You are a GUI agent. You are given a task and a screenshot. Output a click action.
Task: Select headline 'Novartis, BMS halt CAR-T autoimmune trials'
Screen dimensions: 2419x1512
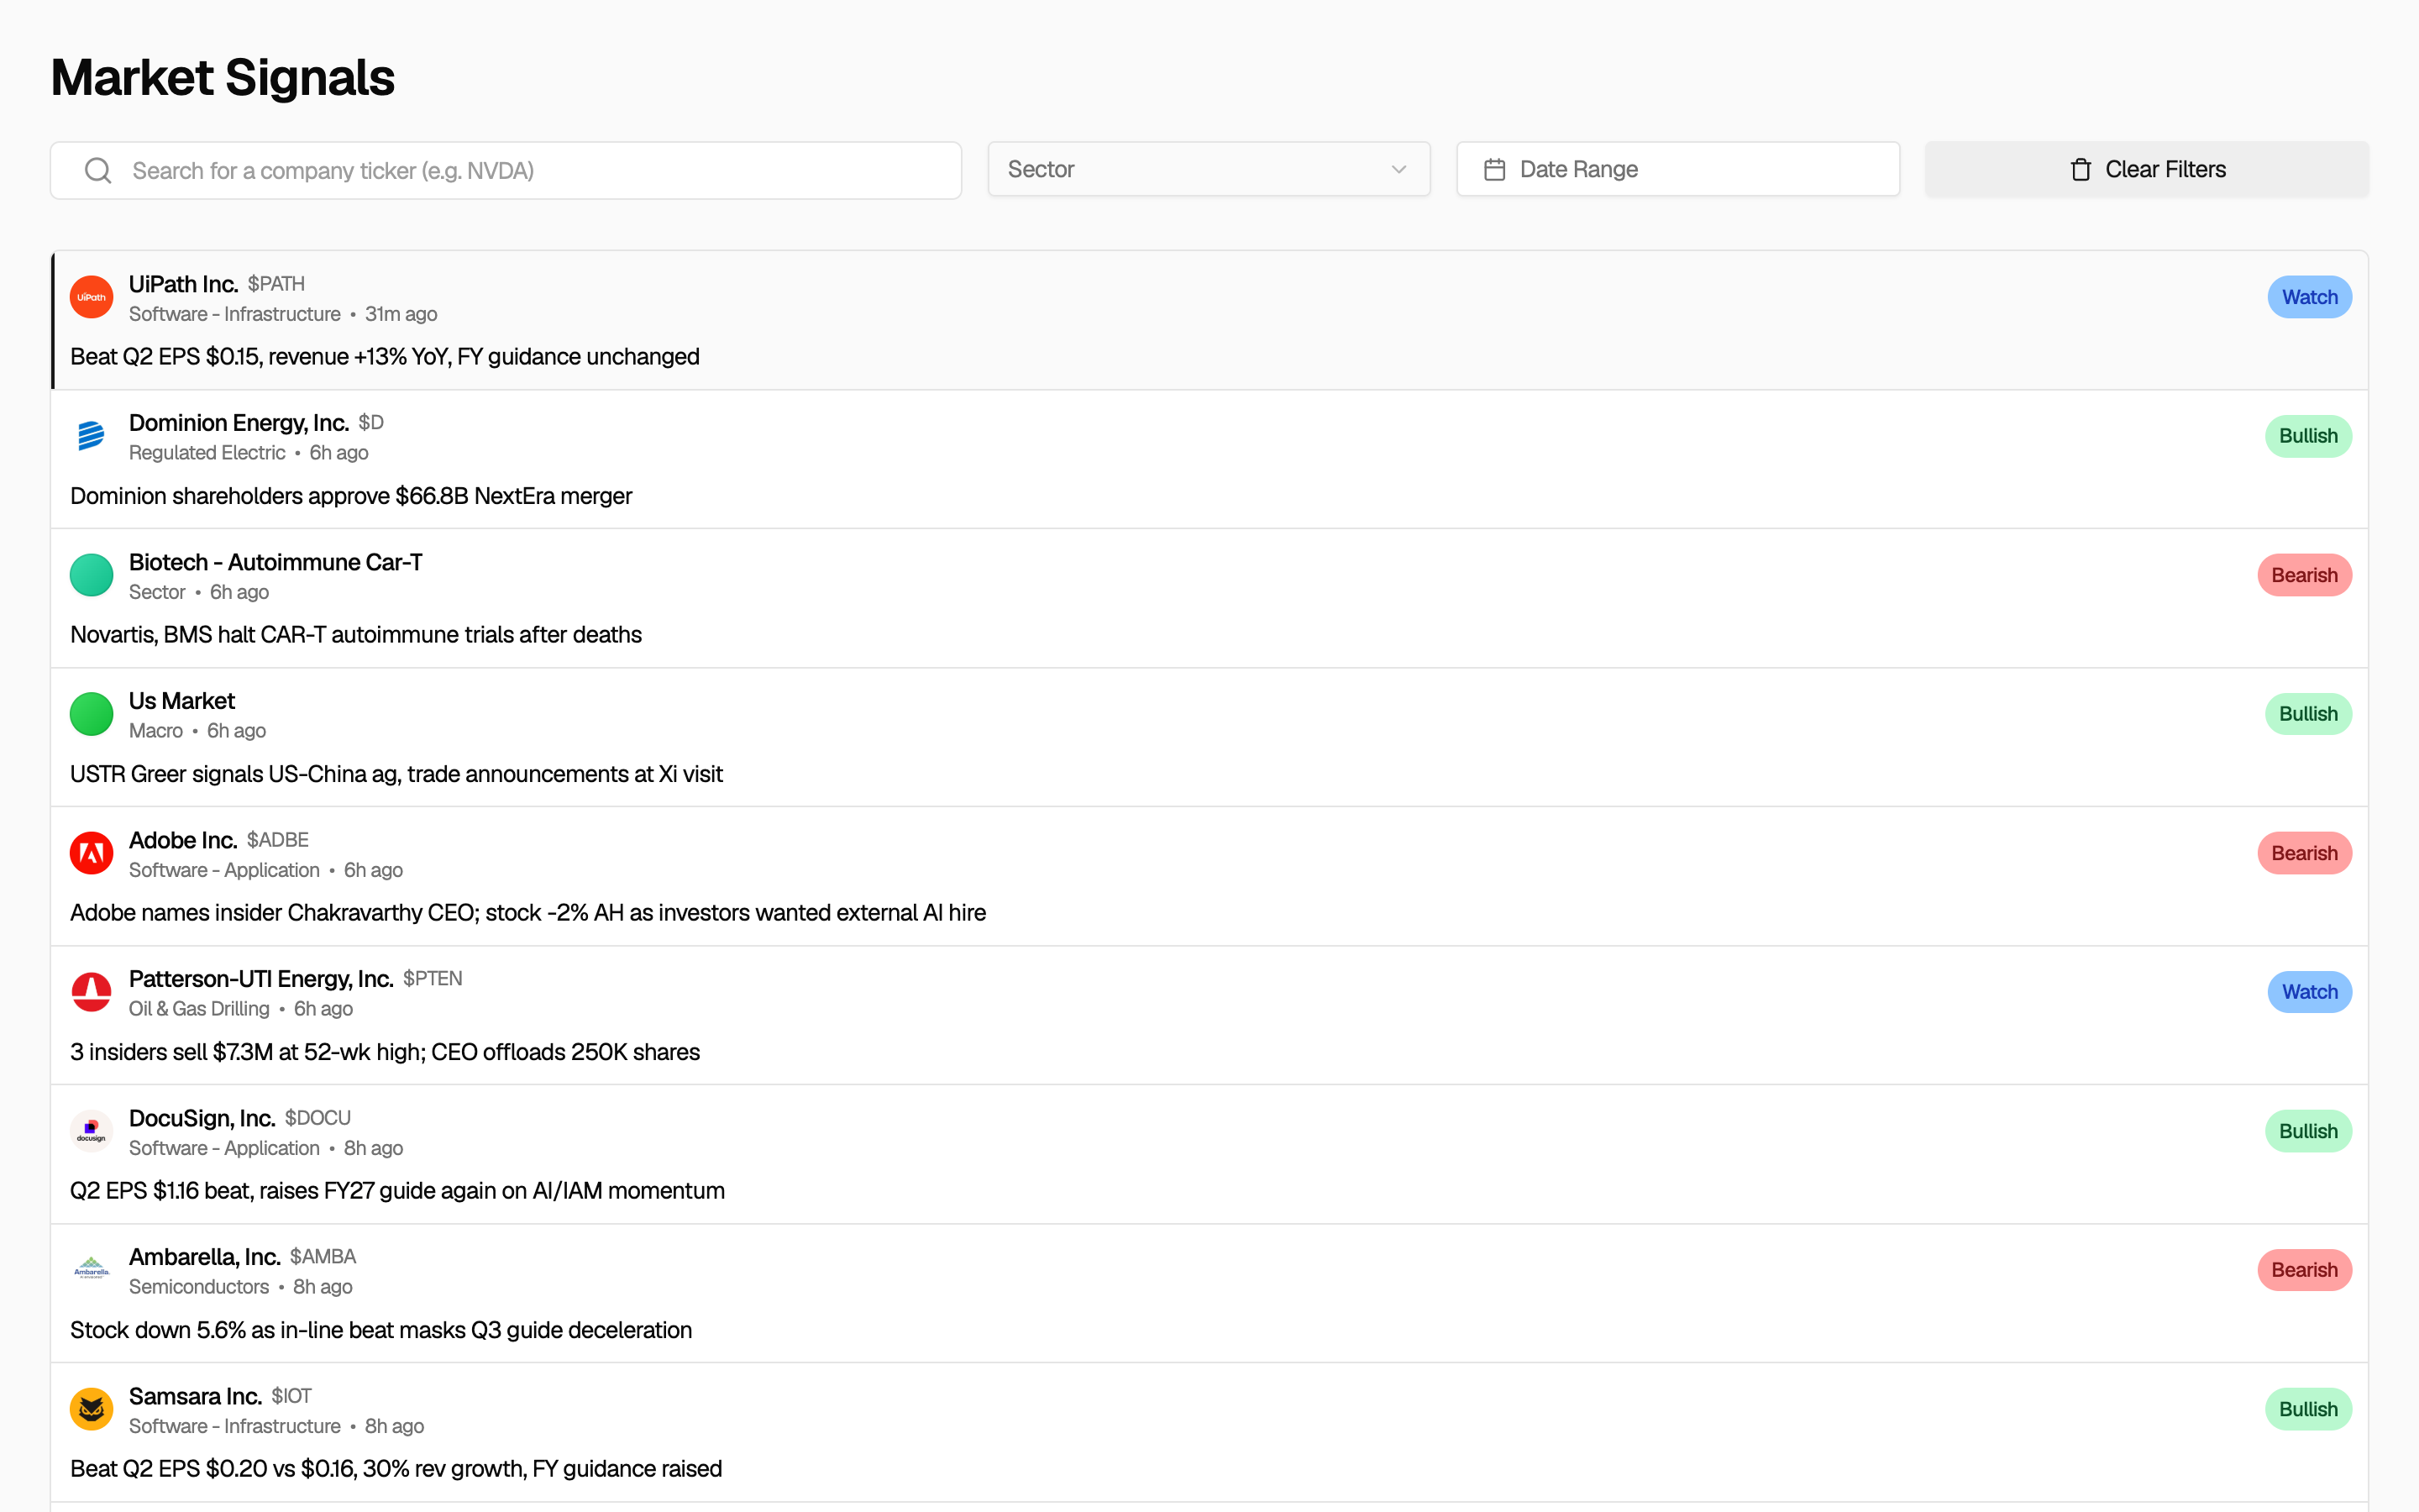tap(356, 635)
